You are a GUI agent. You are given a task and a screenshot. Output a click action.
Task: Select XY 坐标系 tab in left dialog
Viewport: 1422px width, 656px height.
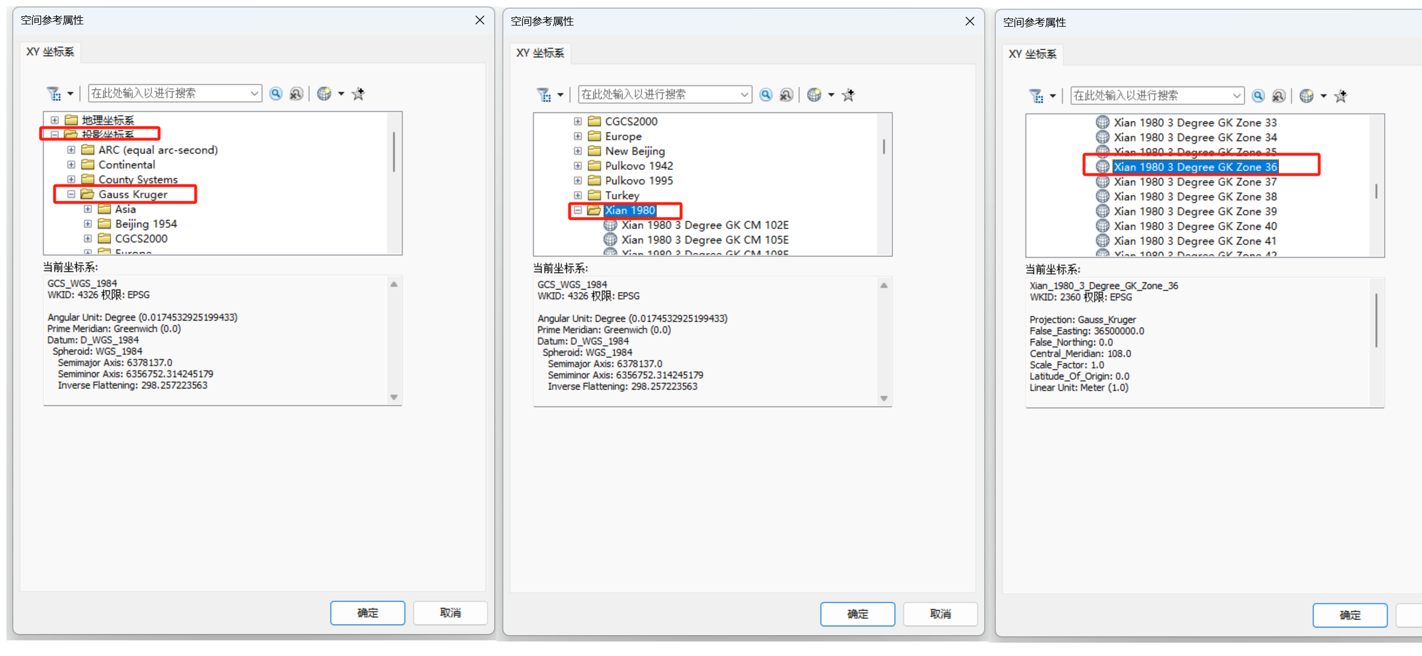point(50,52)
